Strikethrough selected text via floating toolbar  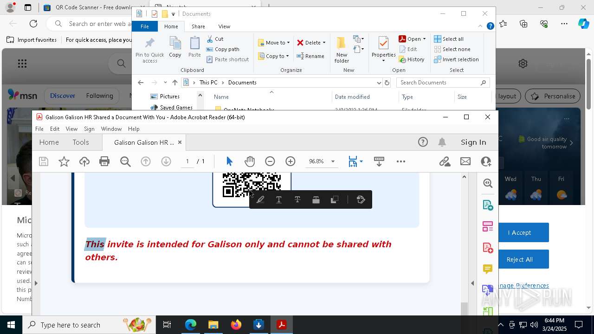click(297, 200)
